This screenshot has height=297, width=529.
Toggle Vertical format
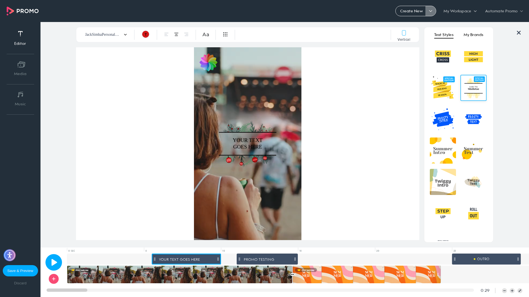[x=404, y=36]
